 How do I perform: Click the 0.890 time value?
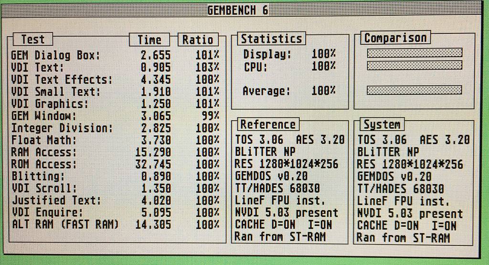tap(156, 176)
